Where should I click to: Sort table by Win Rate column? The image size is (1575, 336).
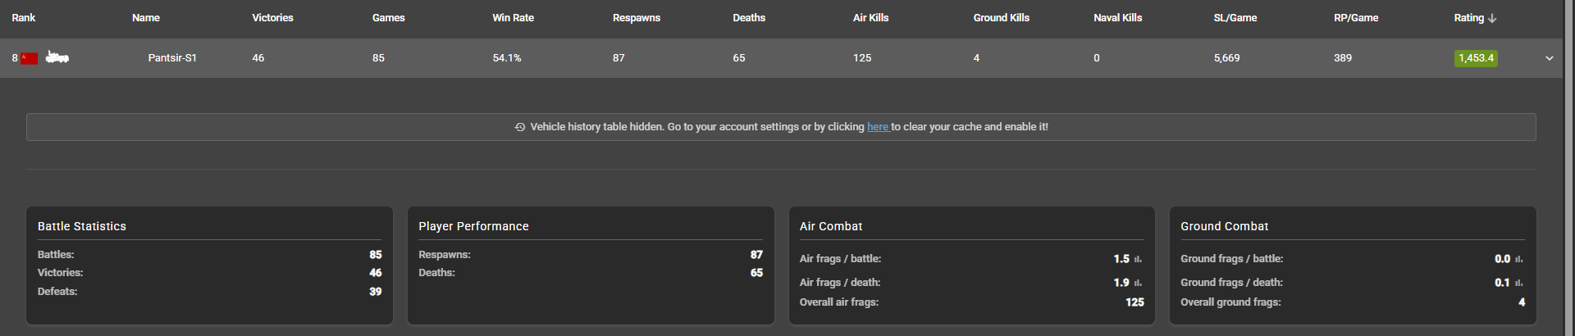513,18
